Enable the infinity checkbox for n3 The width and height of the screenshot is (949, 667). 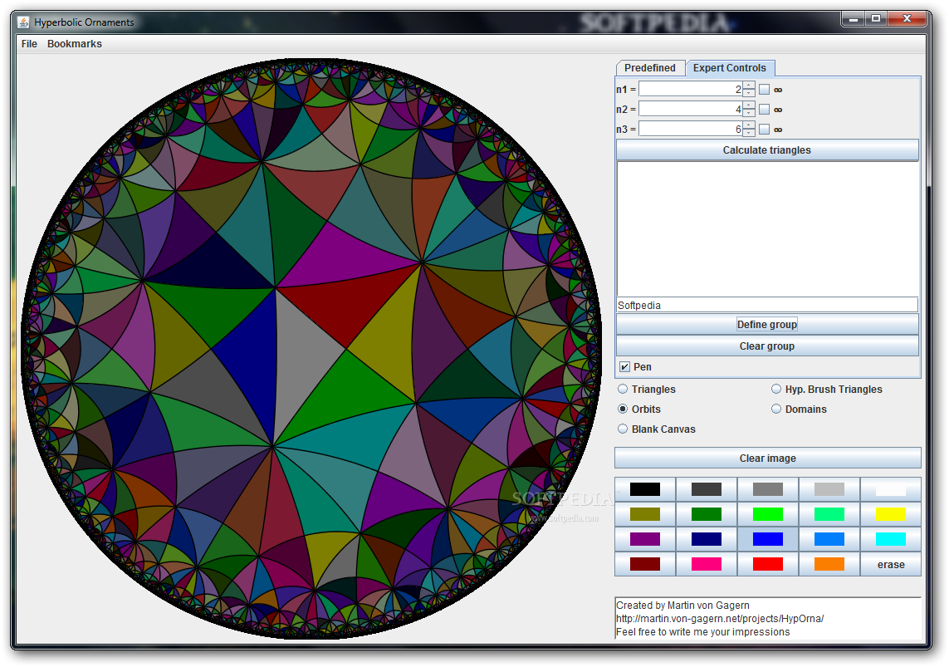coord(765,130)
